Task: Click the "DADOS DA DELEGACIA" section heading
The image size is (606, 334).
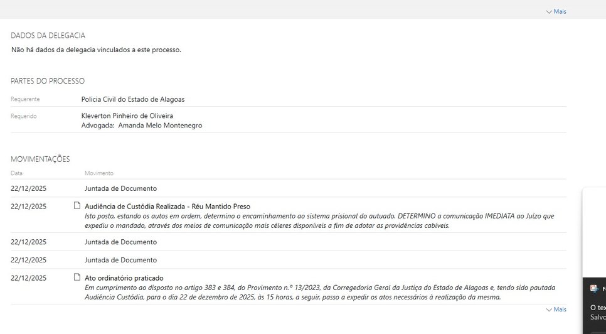Action: click(x=48, y=36)
